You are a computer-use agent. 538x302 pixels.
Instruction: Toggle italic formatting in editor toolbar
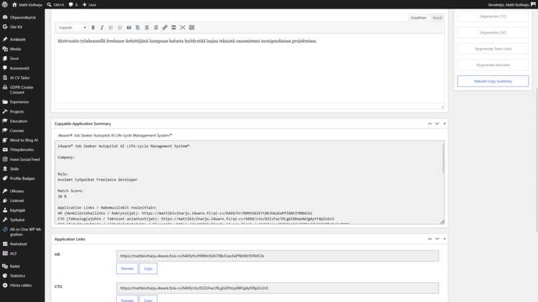click(102, 27)
